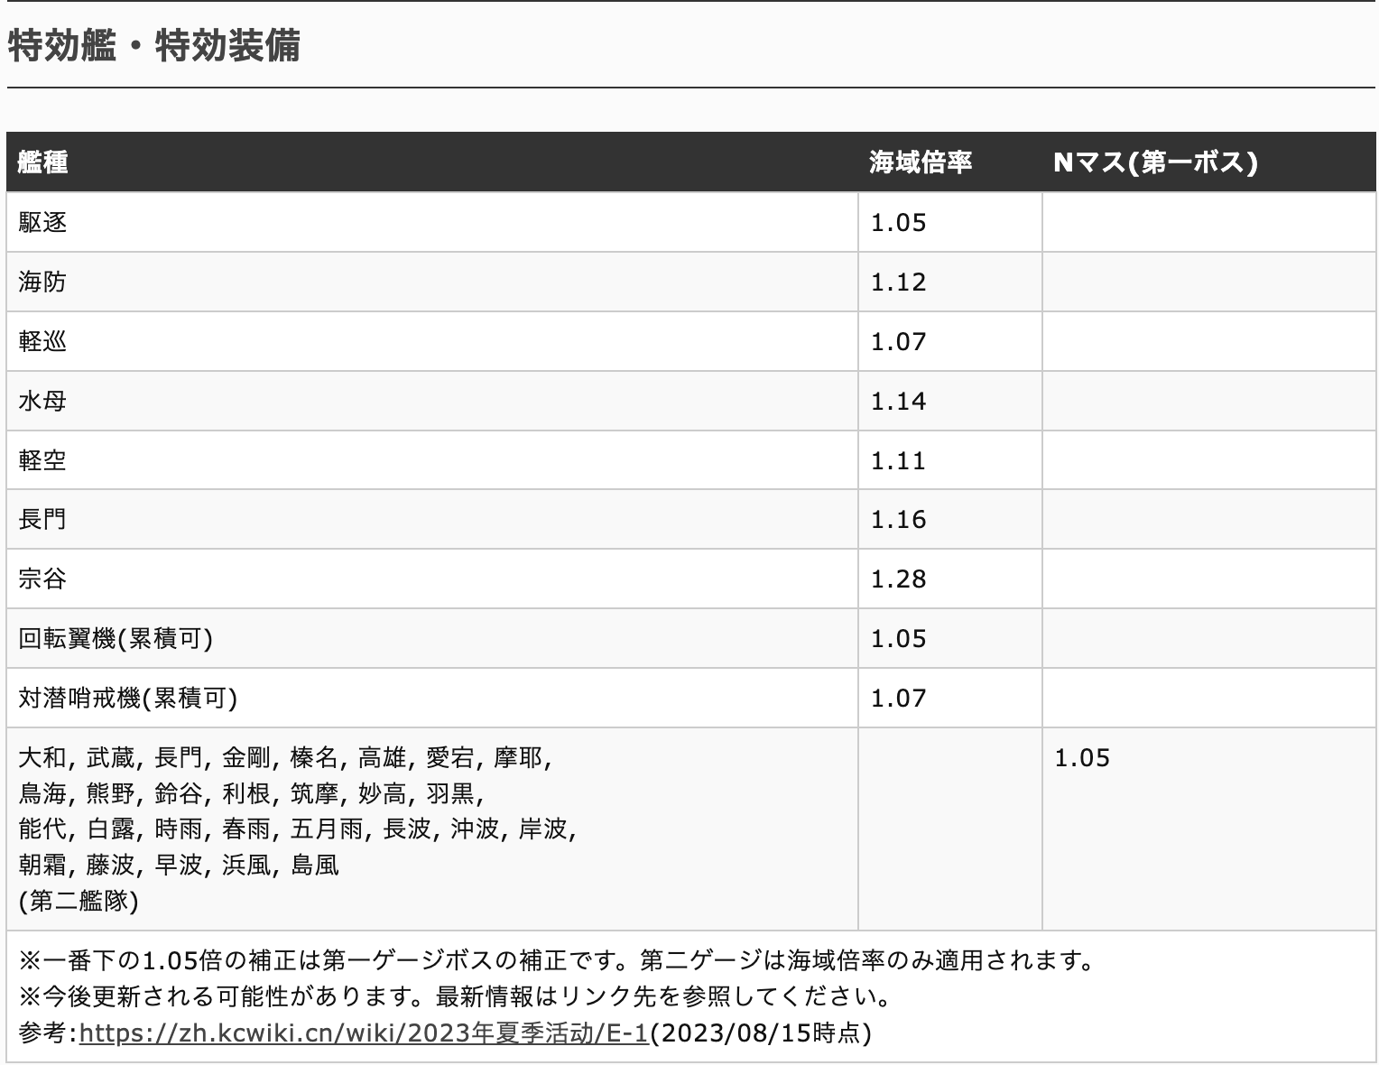
Task: Select the 軽巡 row label
Action: 42,341
